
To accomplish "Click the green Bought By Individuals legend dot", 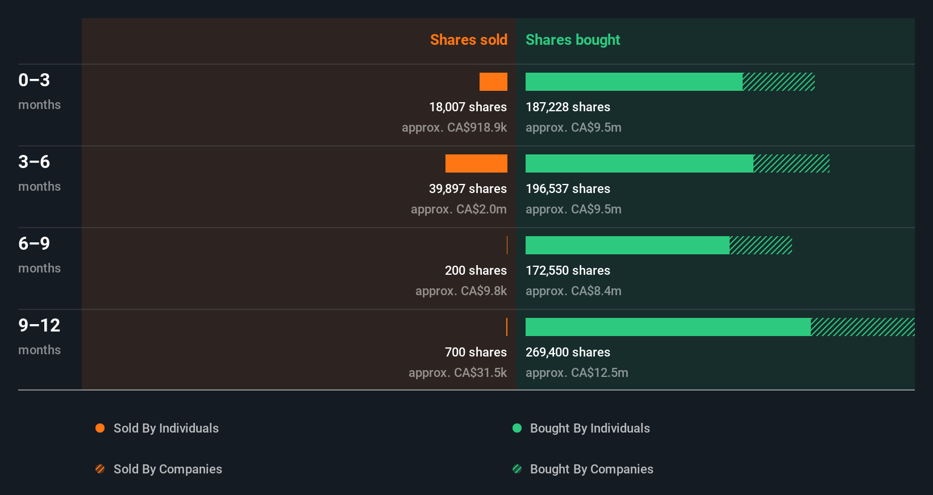I will tap(517, 428).
